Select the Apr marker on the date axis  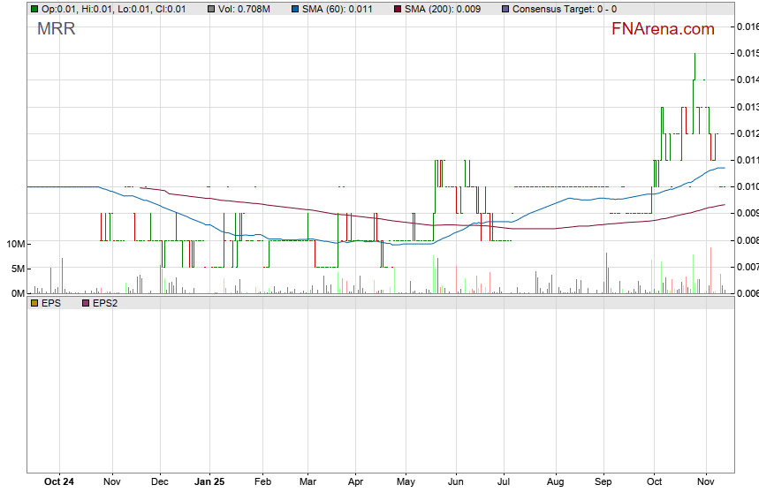355,482
